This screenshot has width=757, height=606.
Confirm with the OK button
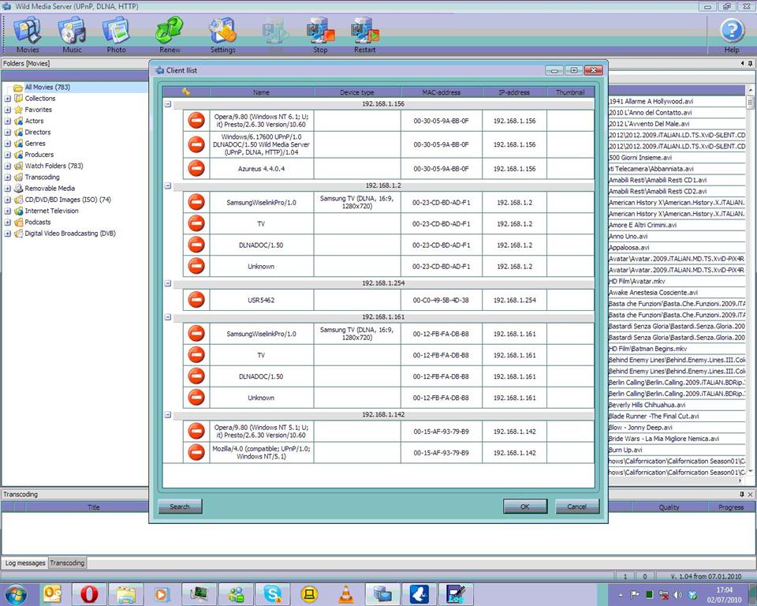click(525, 507)
